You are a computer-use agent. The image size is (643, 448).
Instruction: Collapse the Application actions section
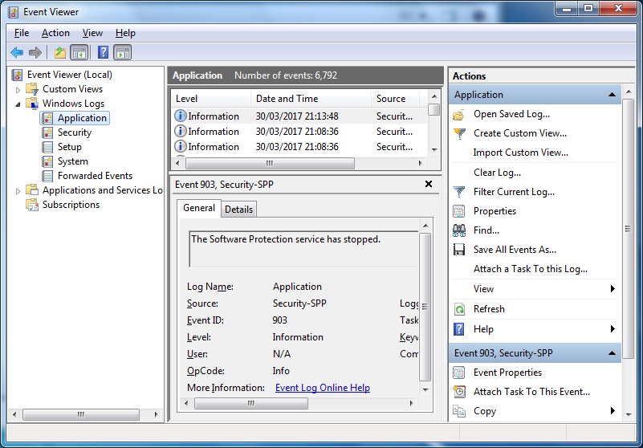pyautogui.click(x=612, y=95)
